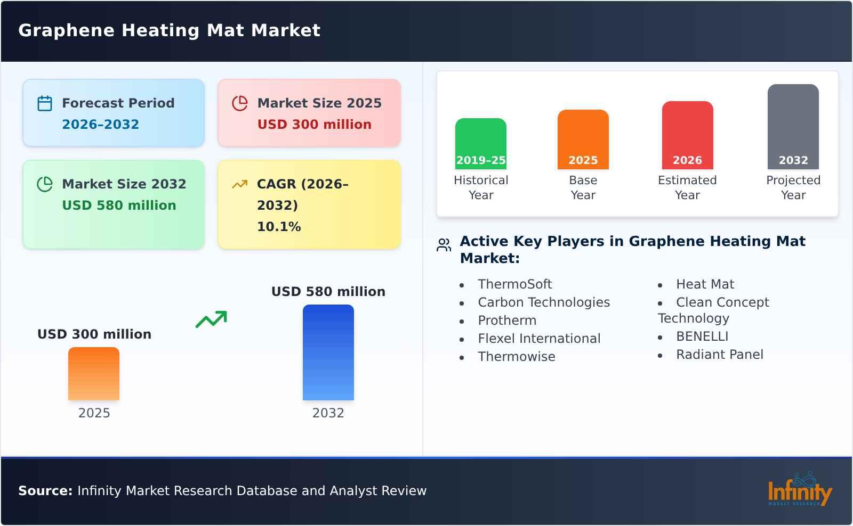Image resolution: width=853 pixels, height=526 pixels.
Task: Click the Graphene Heating Mat Market title
Action: [x=169, y=30]
